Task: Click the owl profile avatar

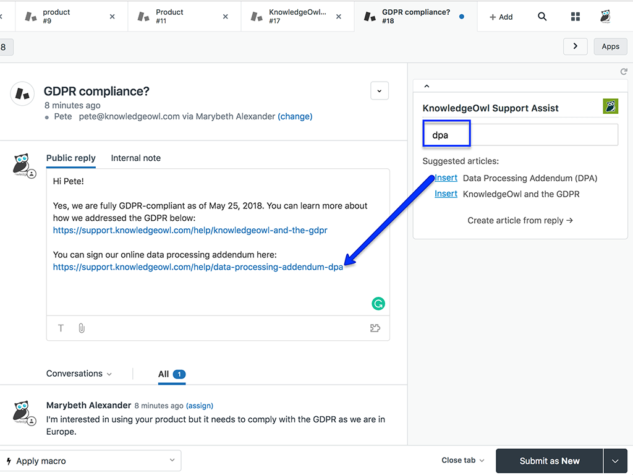Action: [605, 17]
